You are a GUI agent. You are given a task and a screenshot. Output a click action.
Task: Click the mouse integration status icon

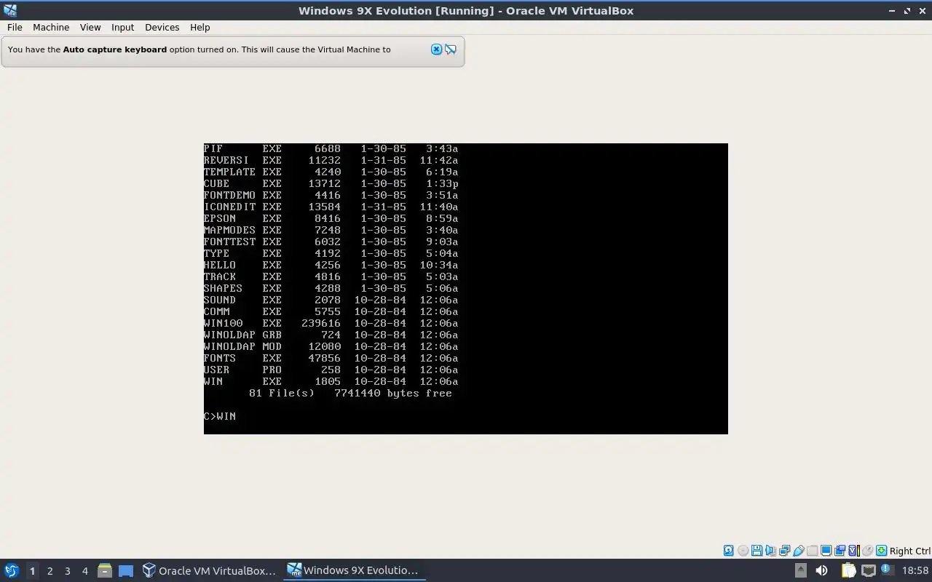(x=867, y=551)
